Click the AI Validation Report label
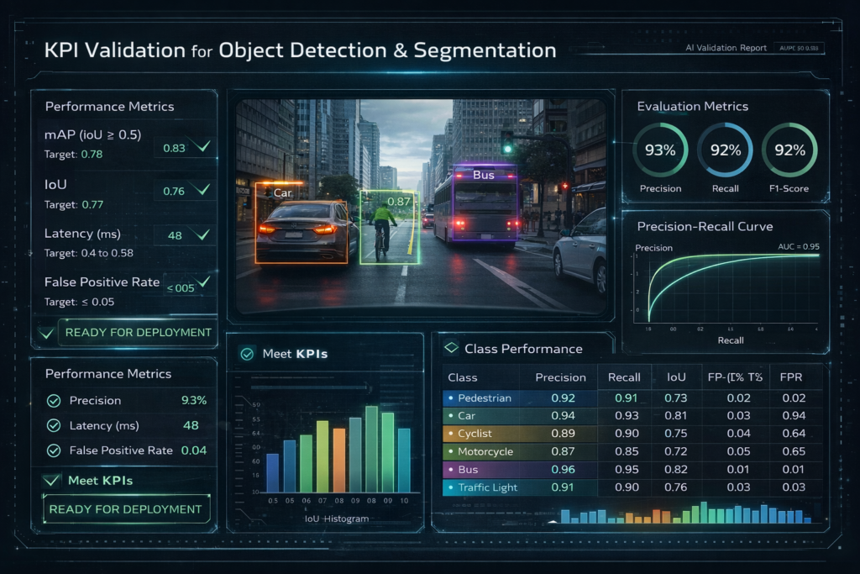The height and width of the screenshot is (574, 860). 725,48
